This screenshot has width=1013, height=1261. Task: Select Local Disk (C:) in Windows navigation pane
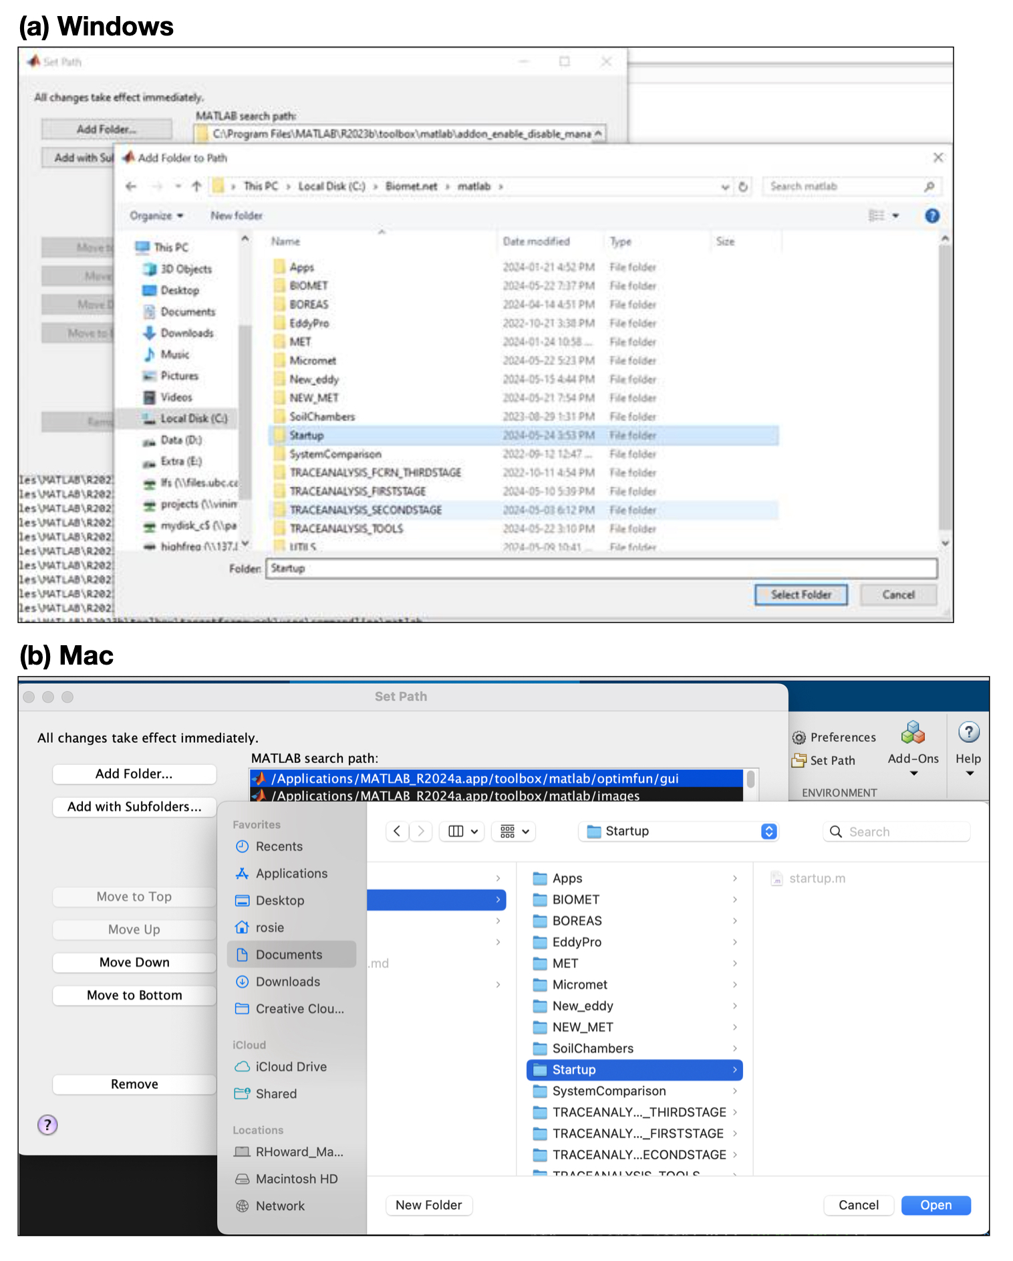(x=185, y=419)
